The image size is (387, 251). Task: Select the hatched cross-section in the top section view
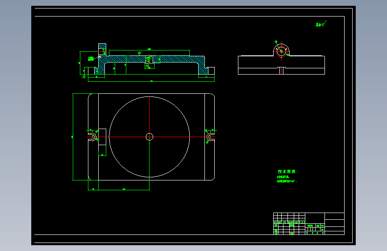[x=151, y=59]
